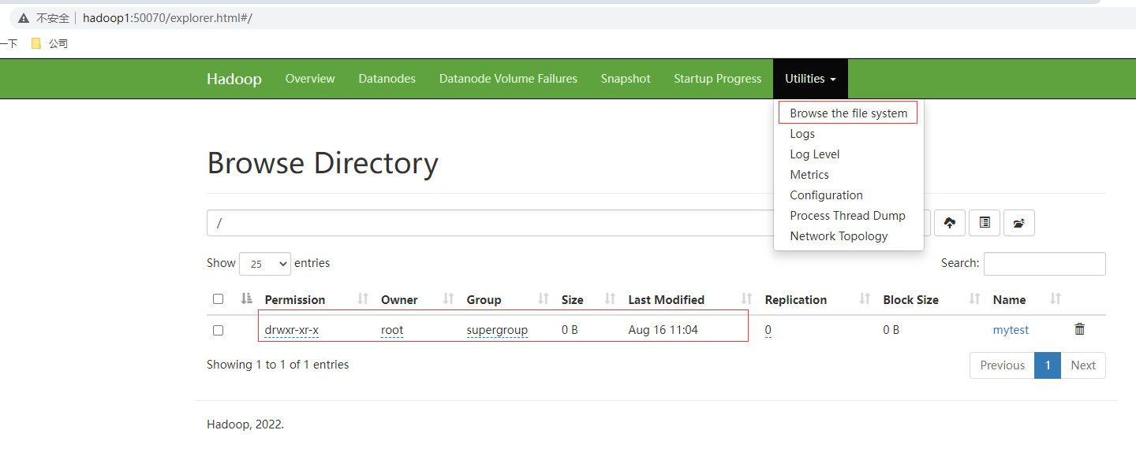Click the drwxr-xr-x permission link
Screen dimensions: 1136x456
292,330
